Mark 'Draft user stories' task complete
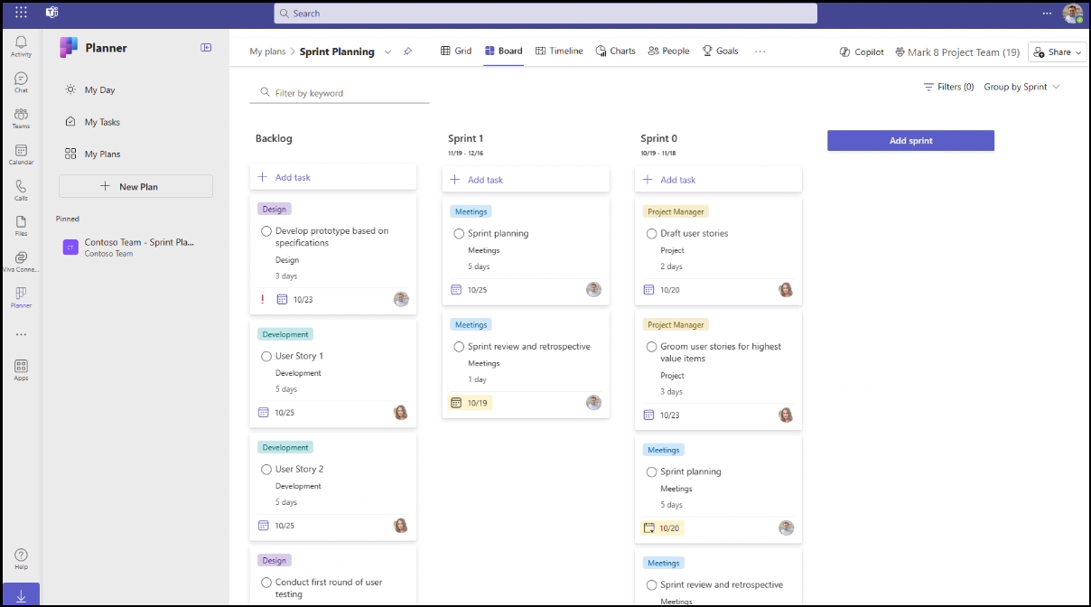The image size is (1091, 607). pos(652,233)
